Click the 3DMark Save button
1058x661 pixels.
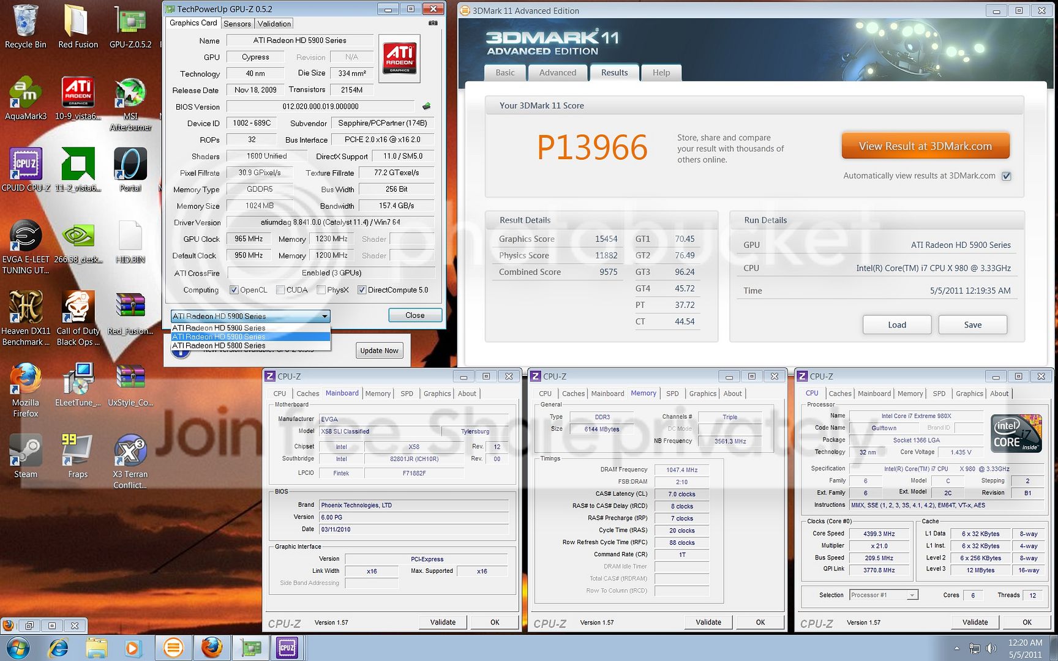972,325
